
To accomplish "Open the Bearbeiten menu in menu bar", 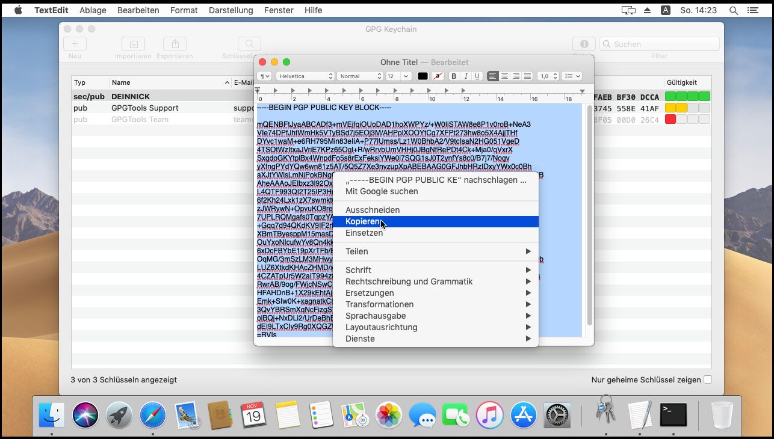I will (x=138, y=10).
